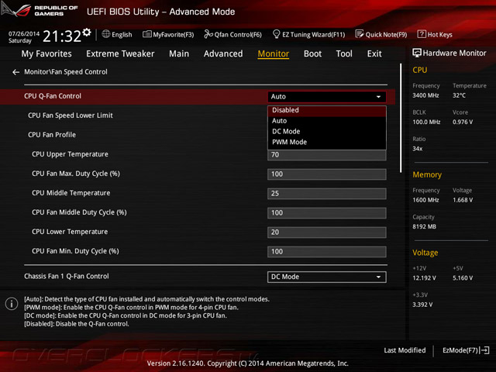This screenshot has height=372, width=496.
Task: Switch to the Tool tab
Action: (x=344, y=53)
